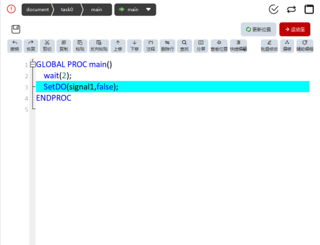
Task: Toggle comment with the 注释 icon
Action: [x=151, y=46]
